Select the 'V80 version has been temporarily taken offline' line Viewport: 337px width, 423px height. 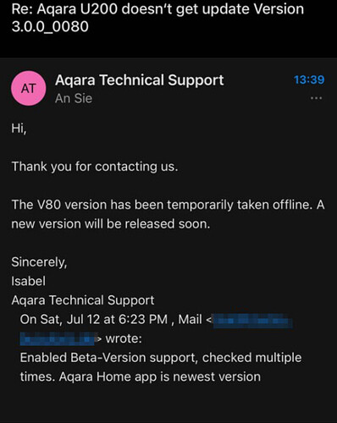pos(168,205)
